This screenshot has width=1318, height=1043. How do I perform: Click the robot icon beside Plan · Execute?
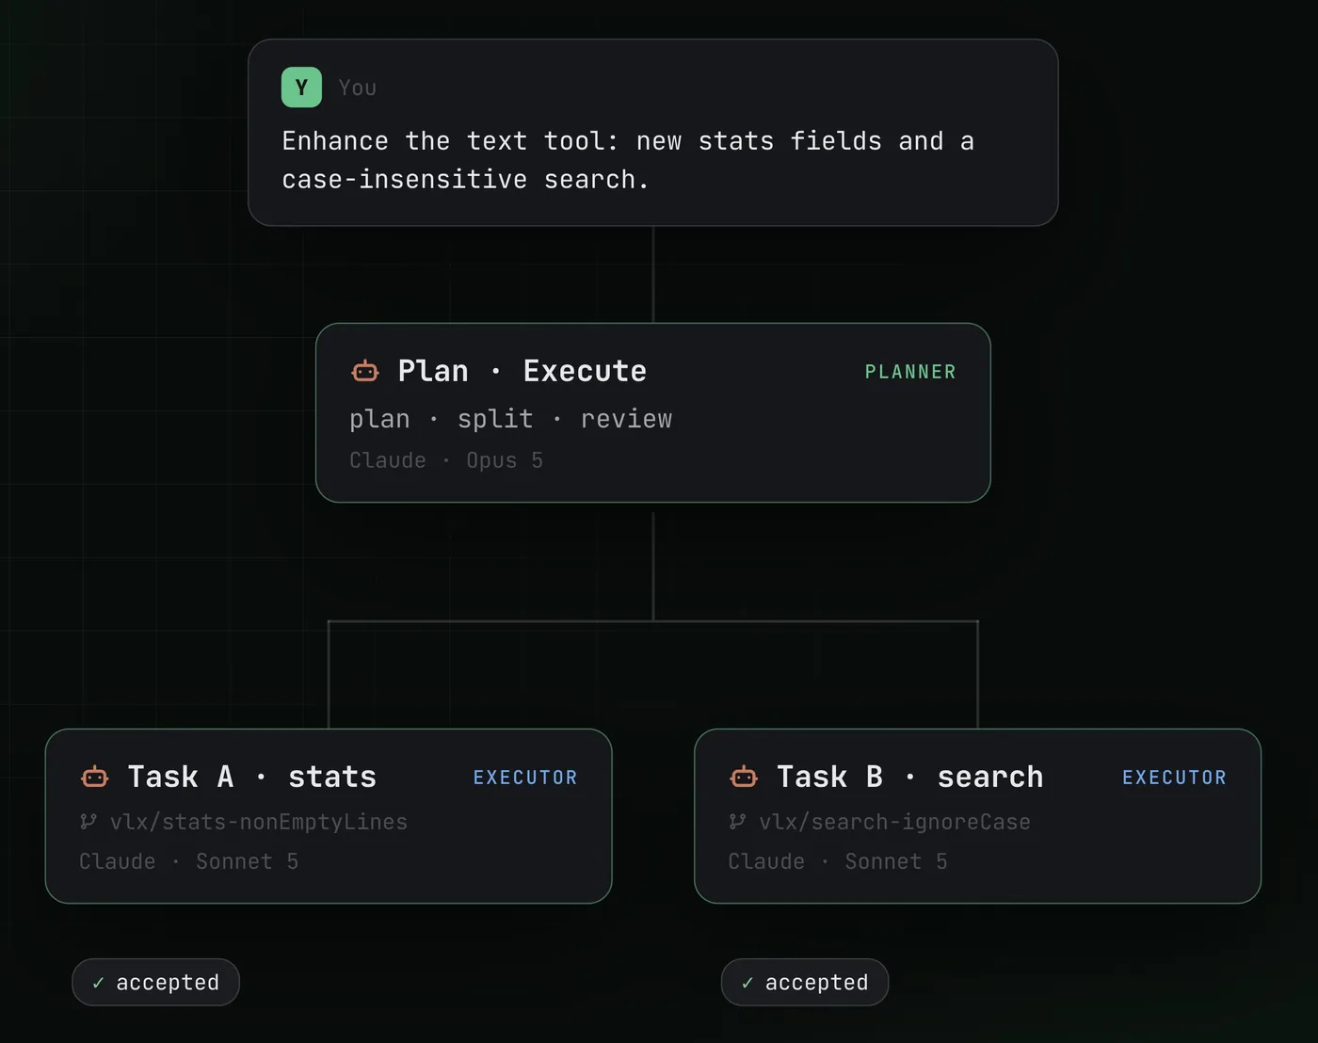coord(365,372)
